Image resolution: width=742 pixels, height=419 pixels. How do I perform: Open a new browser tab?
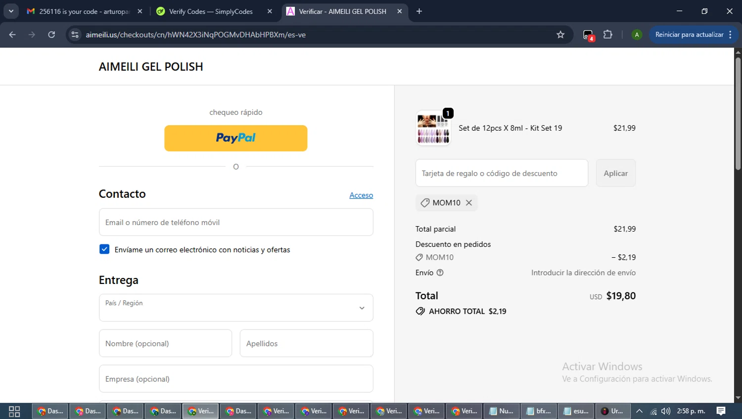pos(419,11)
